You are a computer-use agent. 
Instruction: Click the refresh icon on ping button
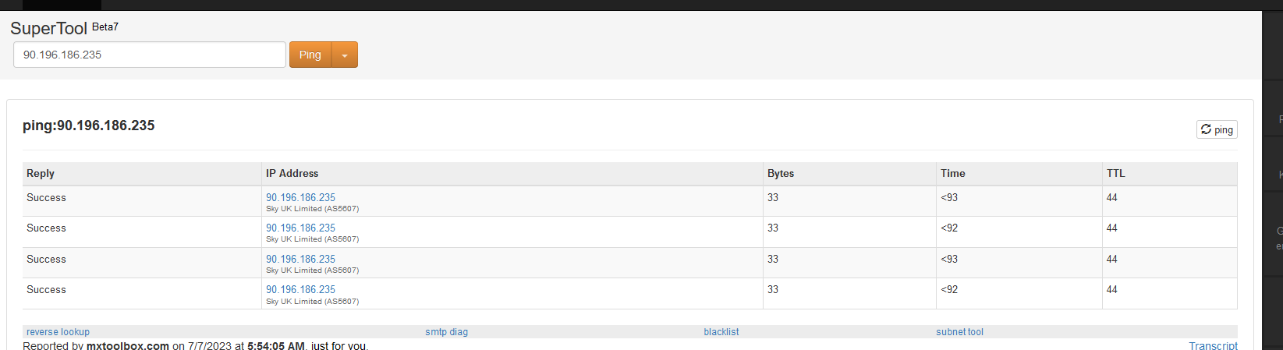1206,129
